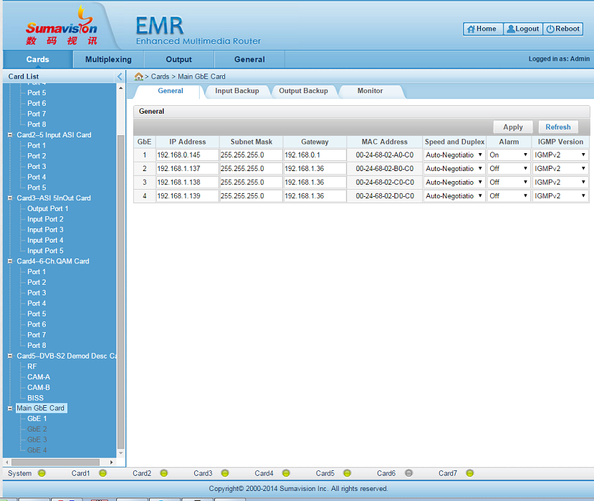Collapse the Main GbE Card node
The image size is (594, 501).
[10, 408]
